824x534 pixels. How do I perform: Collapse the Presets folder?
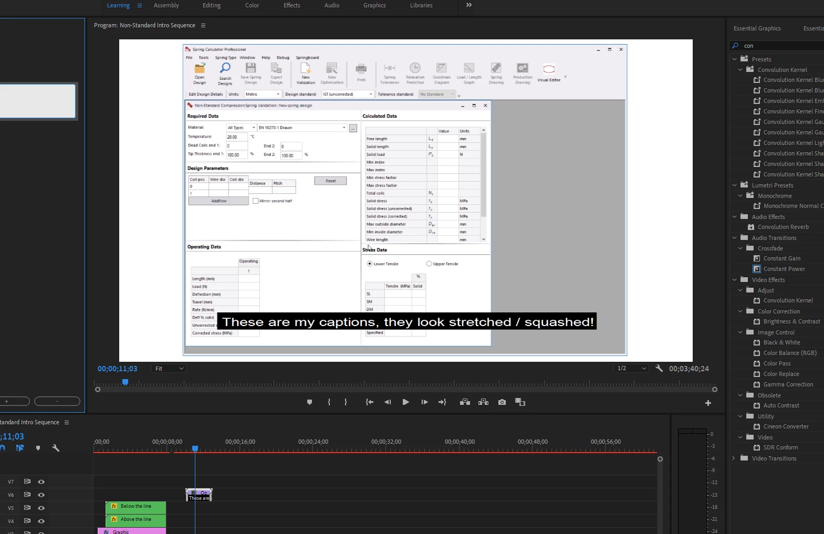click(x=735, y=59)
